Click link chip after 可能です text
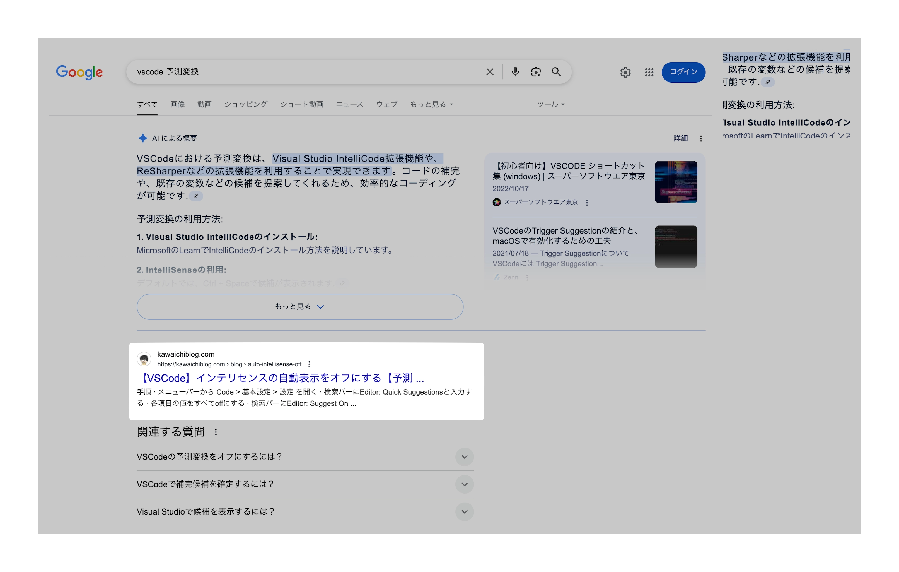The height and width of the screenshot is (572, 899). (x=196, y=196)
